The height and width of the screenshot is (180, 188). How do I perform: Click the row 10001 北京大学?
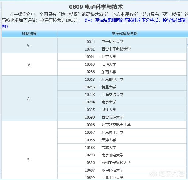122,57
